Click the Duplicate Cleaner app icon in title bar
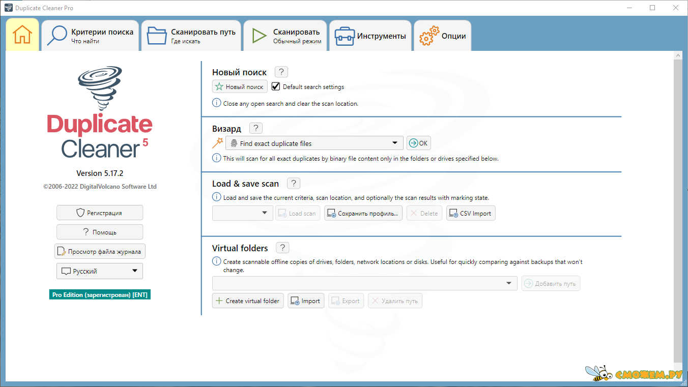Viewport: 688px width, 387px height. coord(8,8)
